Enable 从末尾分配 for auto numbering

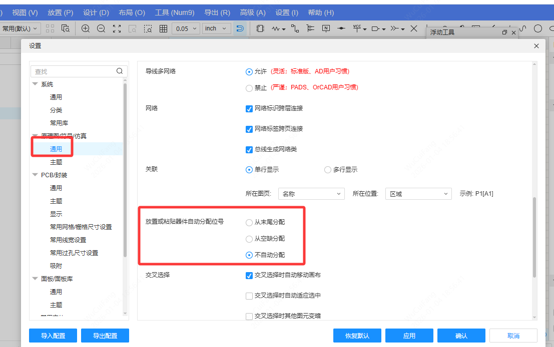tap(249, 223)
